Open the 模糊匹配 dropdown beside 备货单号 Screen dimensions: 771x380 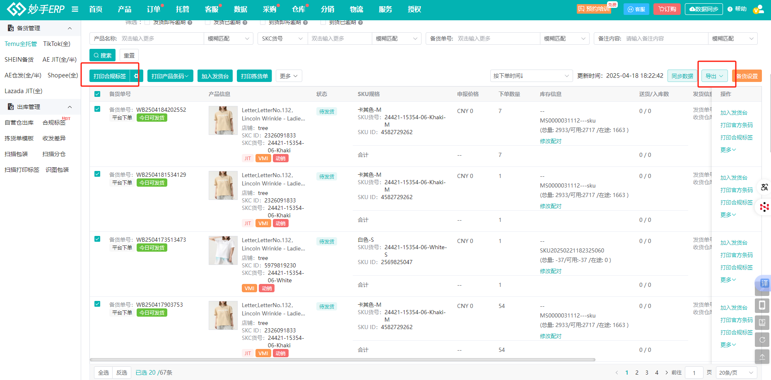(x=564, y=38)
